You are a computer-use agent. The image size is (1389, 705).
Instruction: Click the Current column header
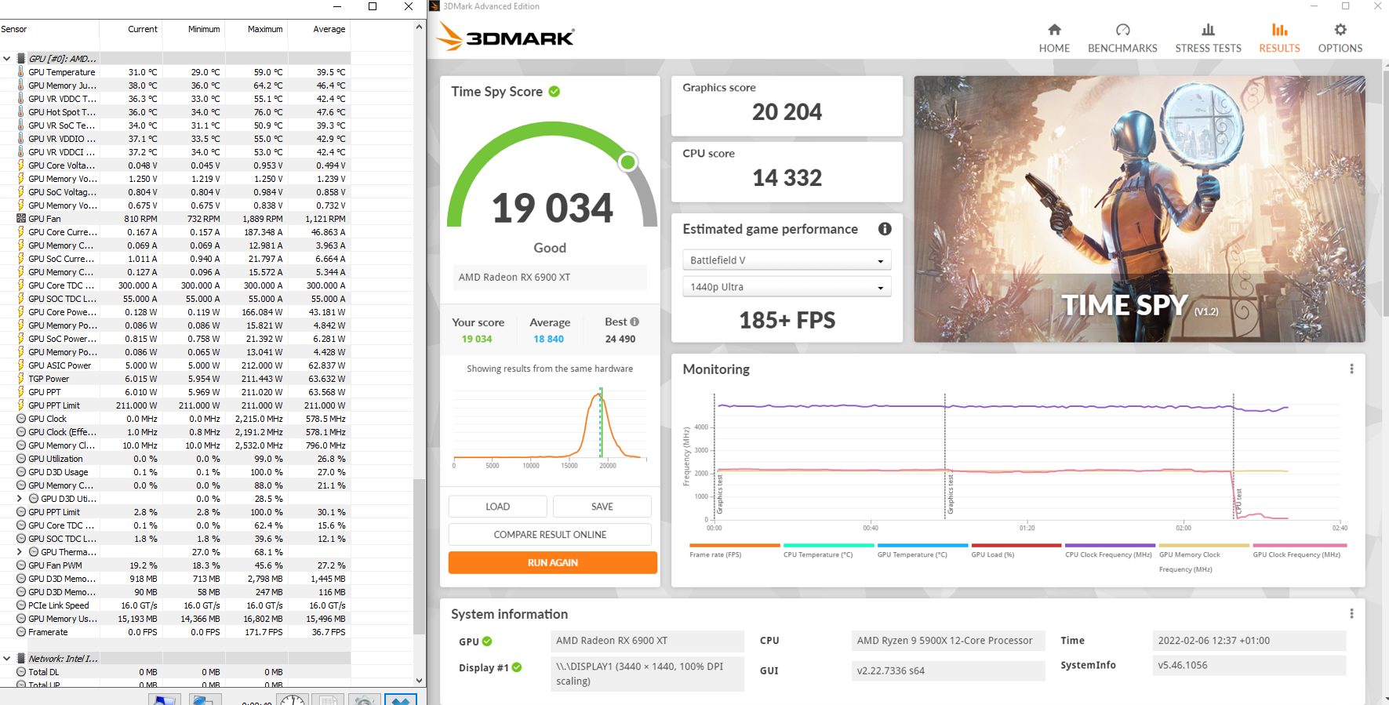[131, 30]
